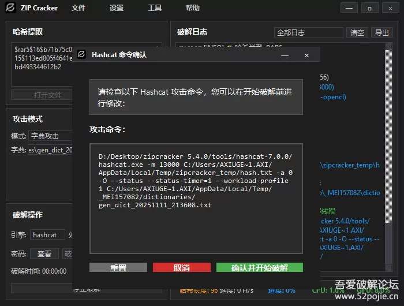Export the log with 导出 button
This screenshot has height=306, width=404.
[x=382, y=33]
